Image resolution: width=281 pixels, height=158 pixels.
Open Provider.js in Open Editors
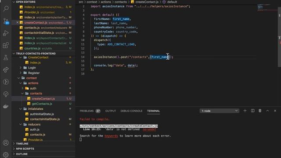[x=43, y=12]
